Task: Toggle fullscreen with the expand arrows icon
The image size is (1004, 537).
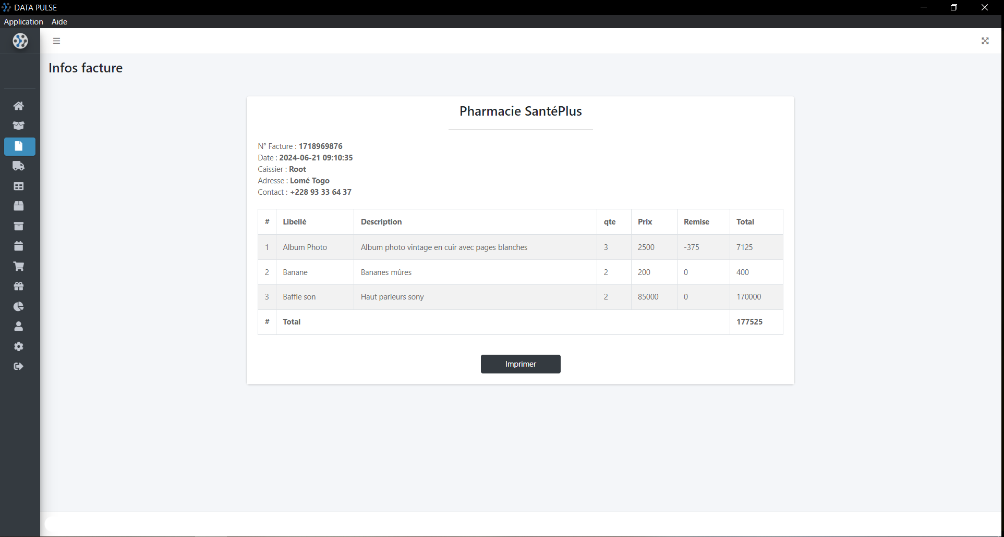Action: tap(985, 41)
